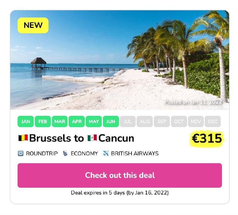
Task: Open the Cancun beach photo
Action: click(120, 60)
